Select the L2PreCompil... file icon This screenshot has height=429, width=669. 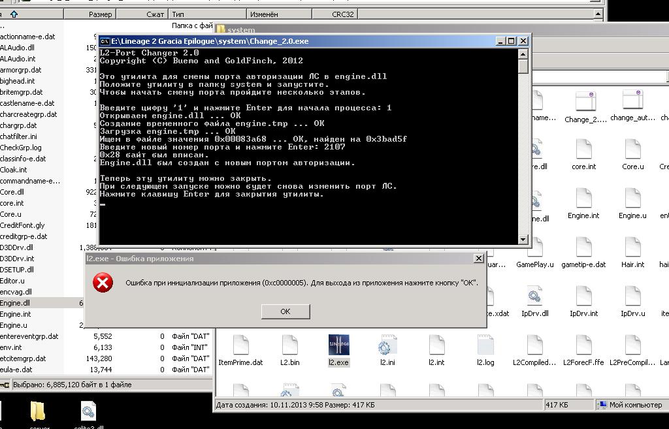(632, 345)
